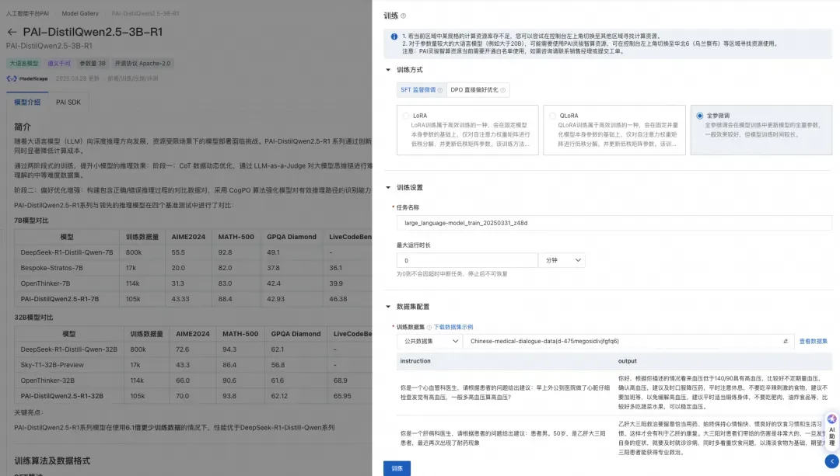Click the Chinese-medical-dialogue-data dataset field
The width and height of the screenshot is (840, 476).
(628, 341)
